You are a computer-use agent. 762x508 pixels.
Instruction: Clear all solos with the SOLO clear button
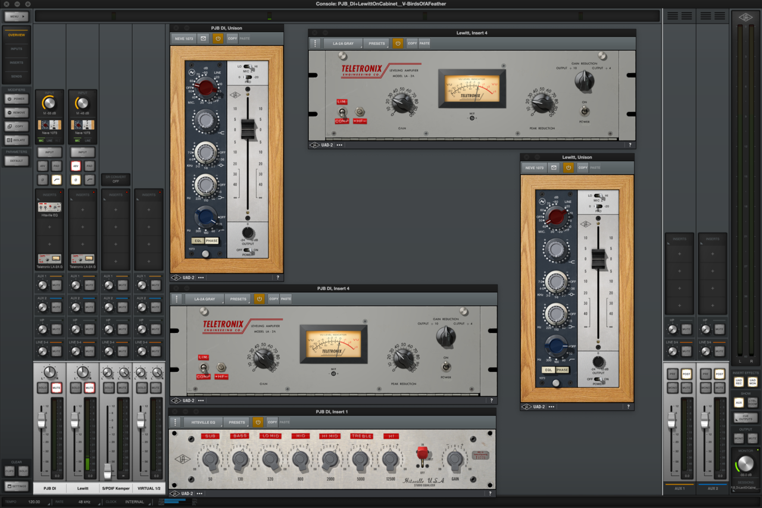point(23,471)
